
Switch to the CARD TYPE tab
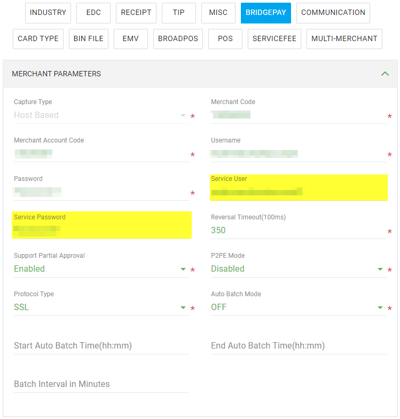pyautogui.click(x=38, y=39)
